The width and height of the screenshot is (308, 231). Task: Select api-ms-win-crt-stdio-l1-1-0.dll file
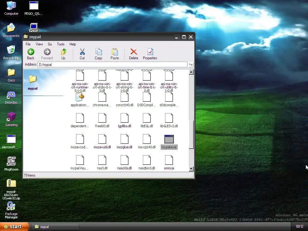[102, 82]
